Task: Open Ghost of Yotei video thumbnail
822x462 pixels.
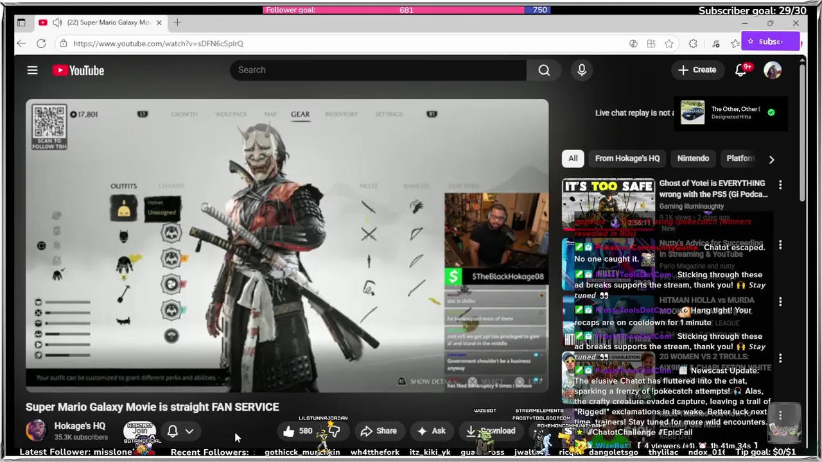Action: (608, 204)
